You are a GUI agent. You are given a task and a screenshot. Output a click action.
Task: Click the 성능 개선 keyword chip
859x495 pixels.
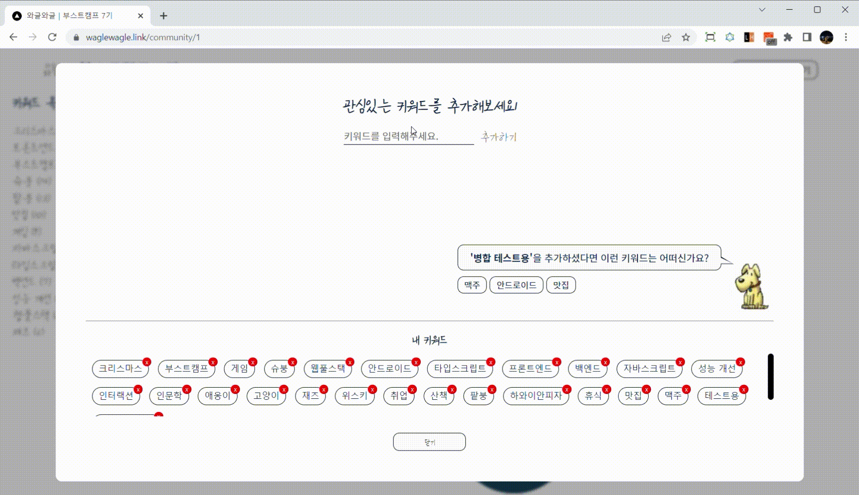pos(717,368)
